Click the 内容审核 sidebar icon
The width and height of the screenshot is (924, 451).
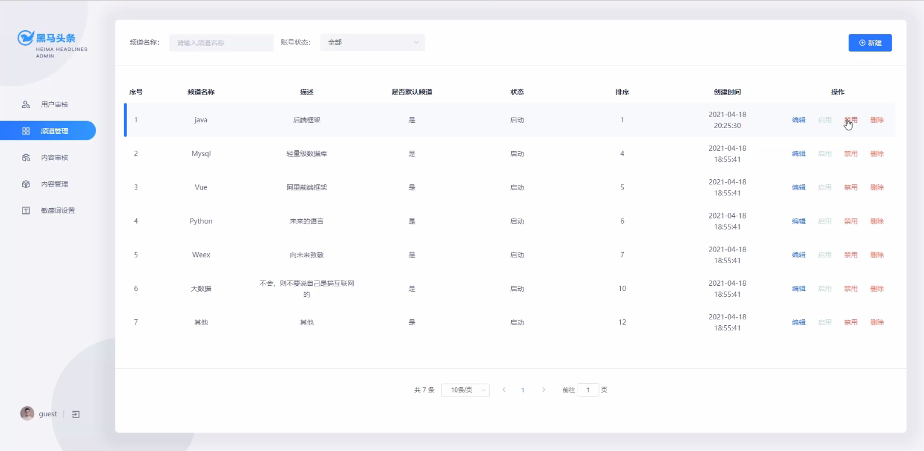[x=26, y=158]
